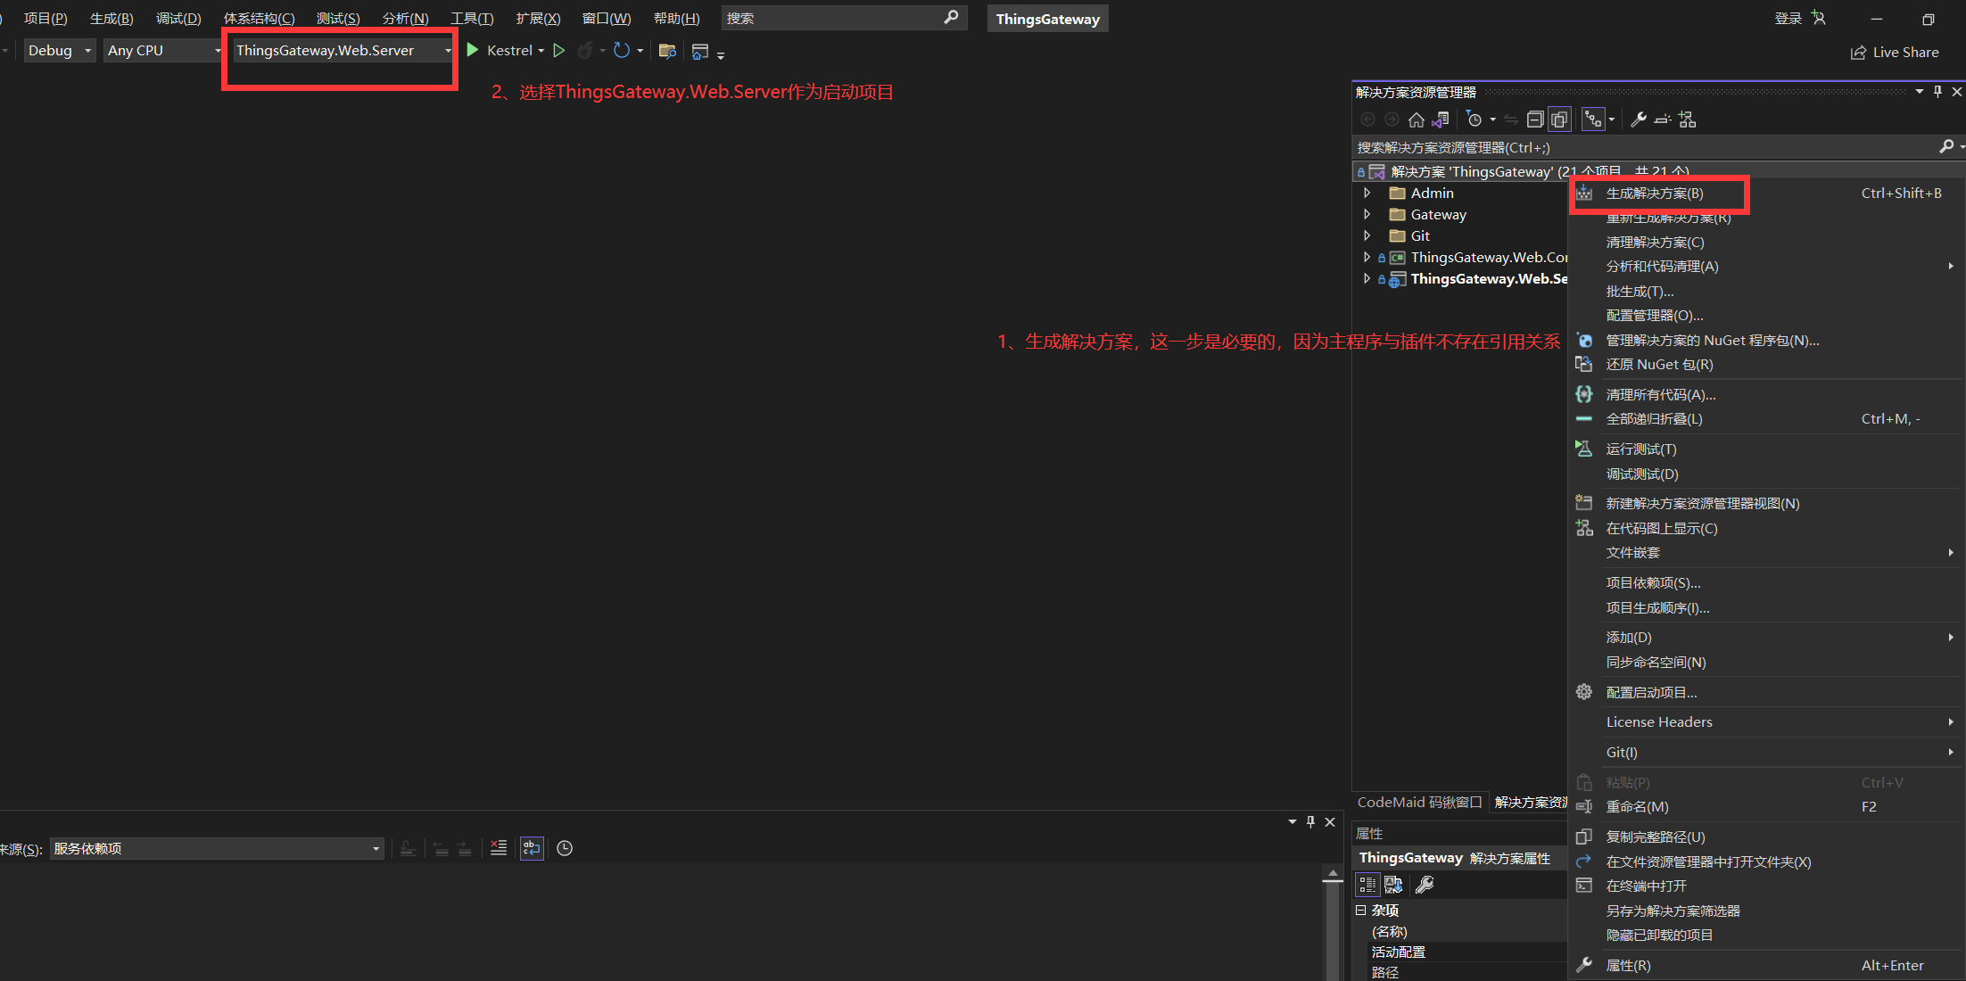Click Clear All icon in output window
Viewport: 1966px width, 981px height.
click(x=499, y=848)
